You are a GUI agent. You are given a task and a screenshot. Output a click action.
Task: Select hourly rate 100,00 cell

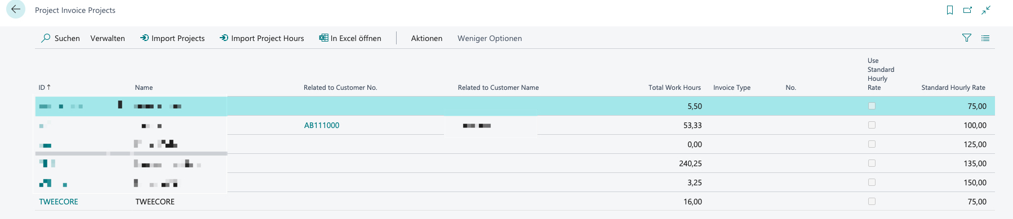975,125
